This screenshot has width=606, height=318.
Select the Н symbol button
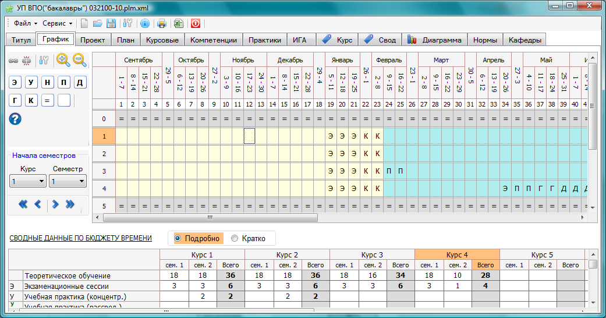pos(48,82)
